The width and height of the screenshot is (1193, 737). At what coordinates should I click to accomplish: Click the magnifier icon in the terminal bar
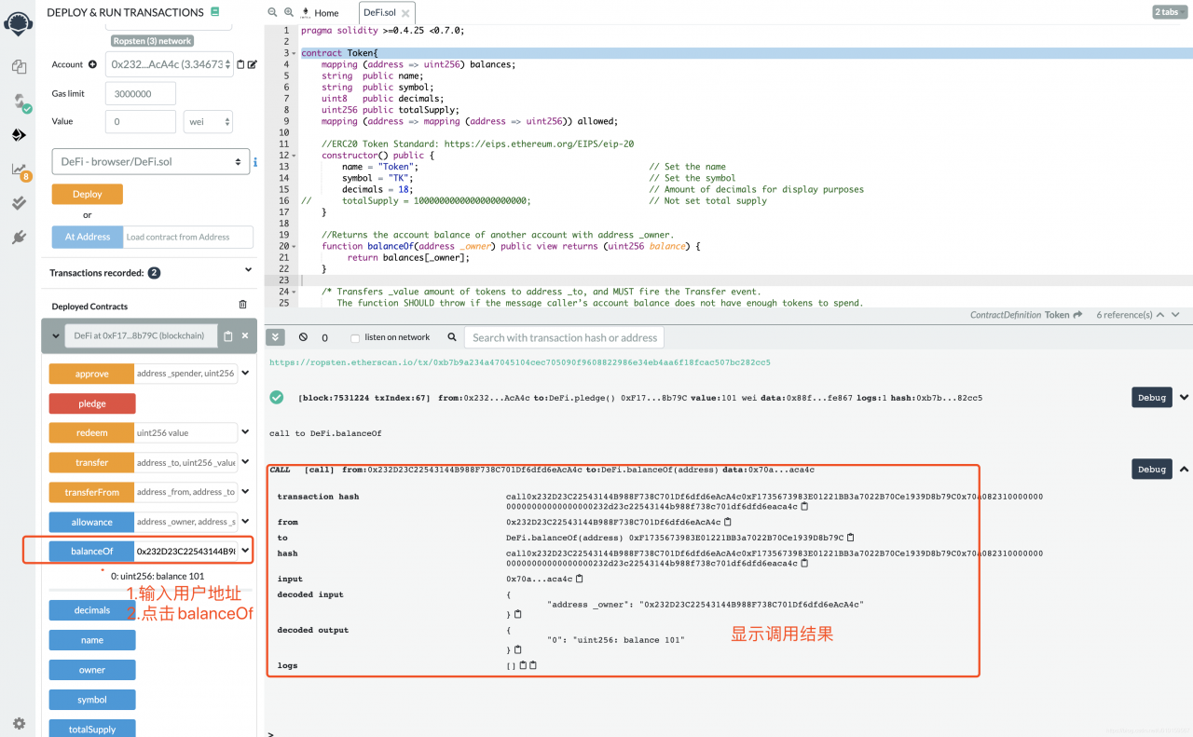pos(452,337)
